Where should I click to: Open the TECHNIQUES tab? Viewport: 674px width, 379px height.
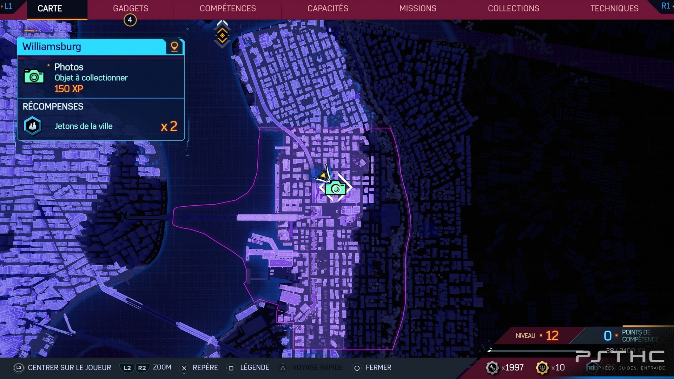[x=614, y=8]
